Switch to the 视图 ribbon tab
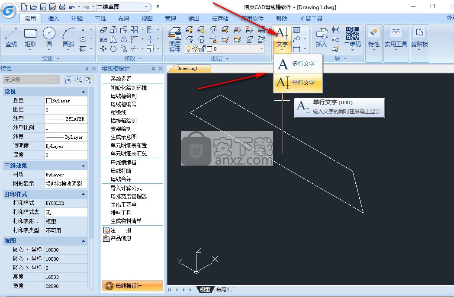The image size is (454, 297). pos(147,19)
